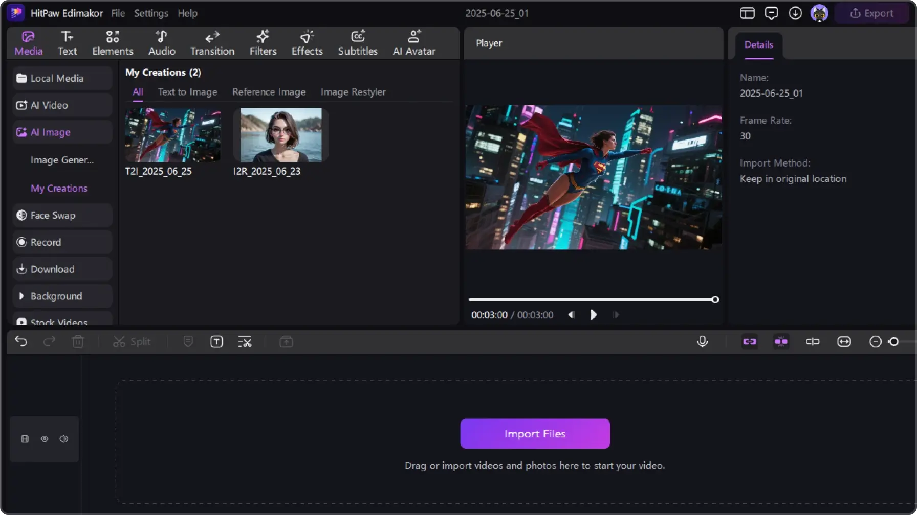Switch to the Text to Image tab
Screen dimensions: 917x515
[x=187, y=92]
